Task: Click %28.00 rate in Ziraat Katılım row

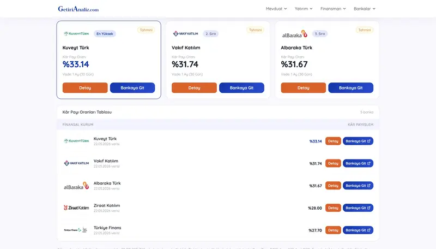Action: (315, 208)
